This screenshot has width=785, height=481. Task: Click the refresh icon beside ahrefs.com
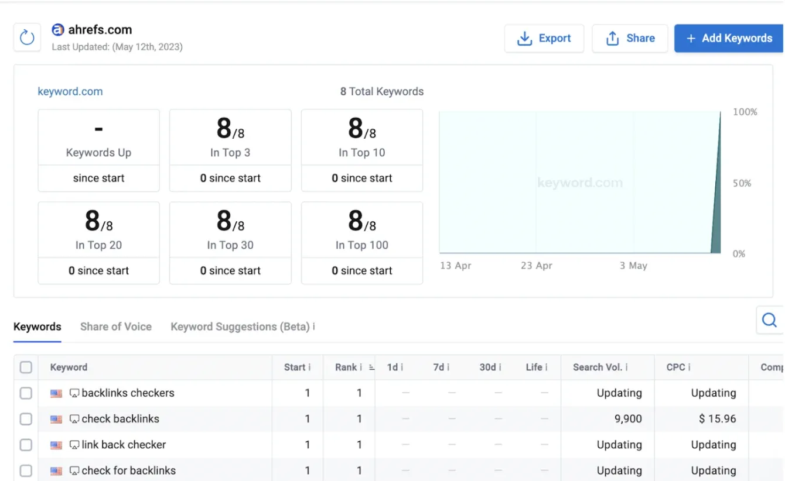(27, 37)
